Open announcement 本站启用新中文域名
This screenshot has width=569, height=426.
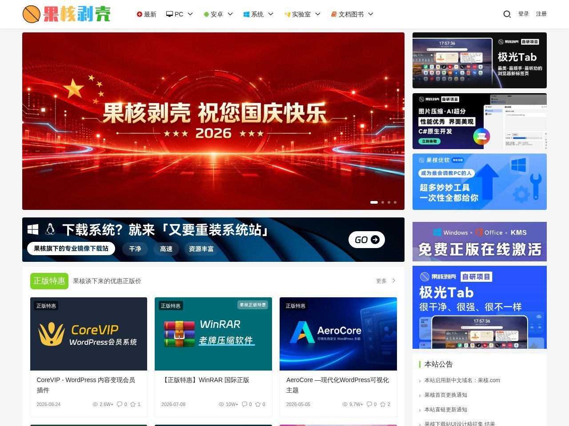(x=462, y=380)
